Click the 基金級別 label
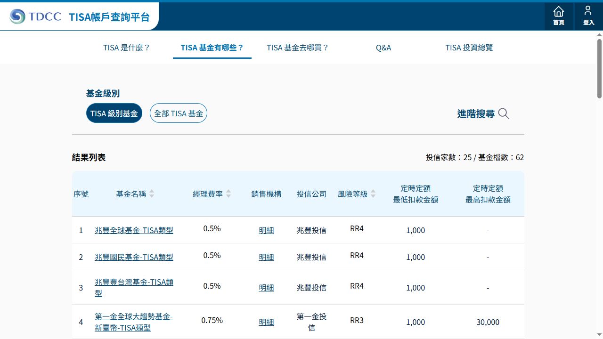603x339 pixels. pyautogui.click(x=103, y=93)
